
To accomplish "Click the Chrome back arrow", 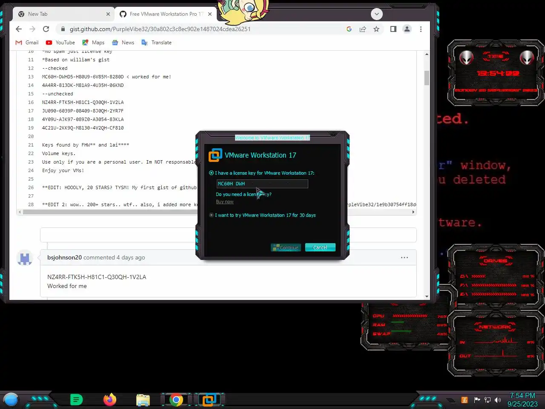I will pyautogui.click(x=18, y=29).
